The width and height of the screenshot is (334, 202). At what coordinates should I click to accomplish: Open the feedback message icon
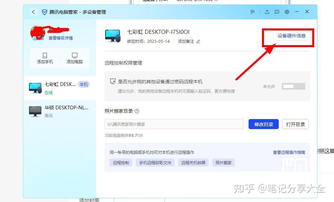point(277,12)
